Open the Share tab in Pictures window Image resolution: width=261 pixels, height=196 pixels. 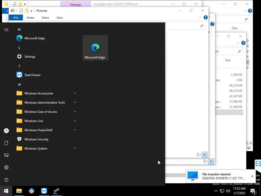click(x=45, y=18)
